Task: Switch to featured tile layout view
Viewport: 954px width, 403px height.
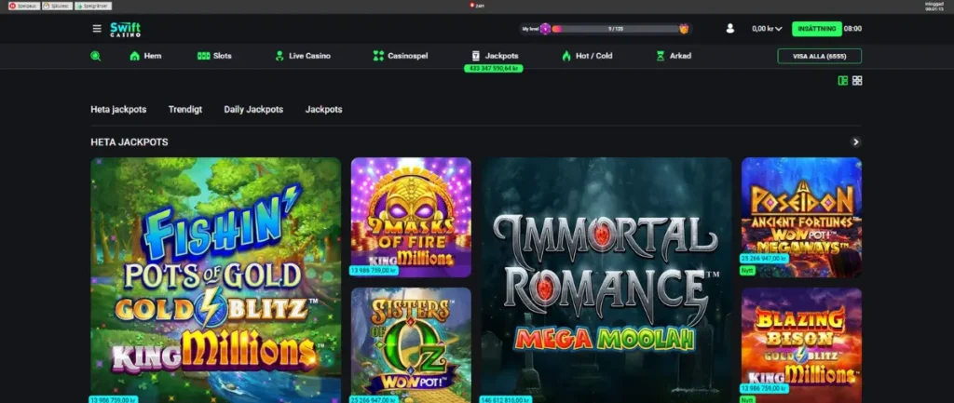Action: coord(842,80)
